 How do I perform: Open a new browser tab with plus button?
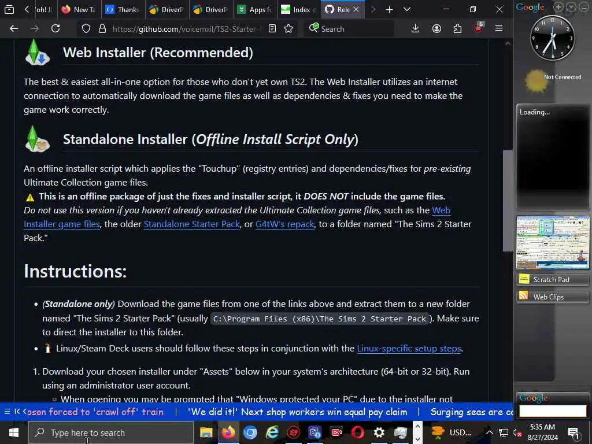389,9
